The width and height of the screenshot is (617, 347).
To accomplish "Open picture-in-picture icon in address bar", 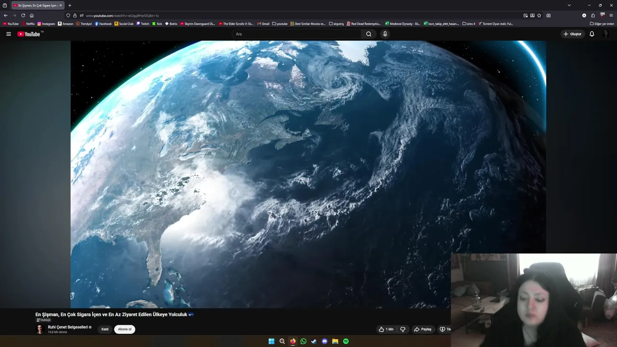I will [525, 15].
